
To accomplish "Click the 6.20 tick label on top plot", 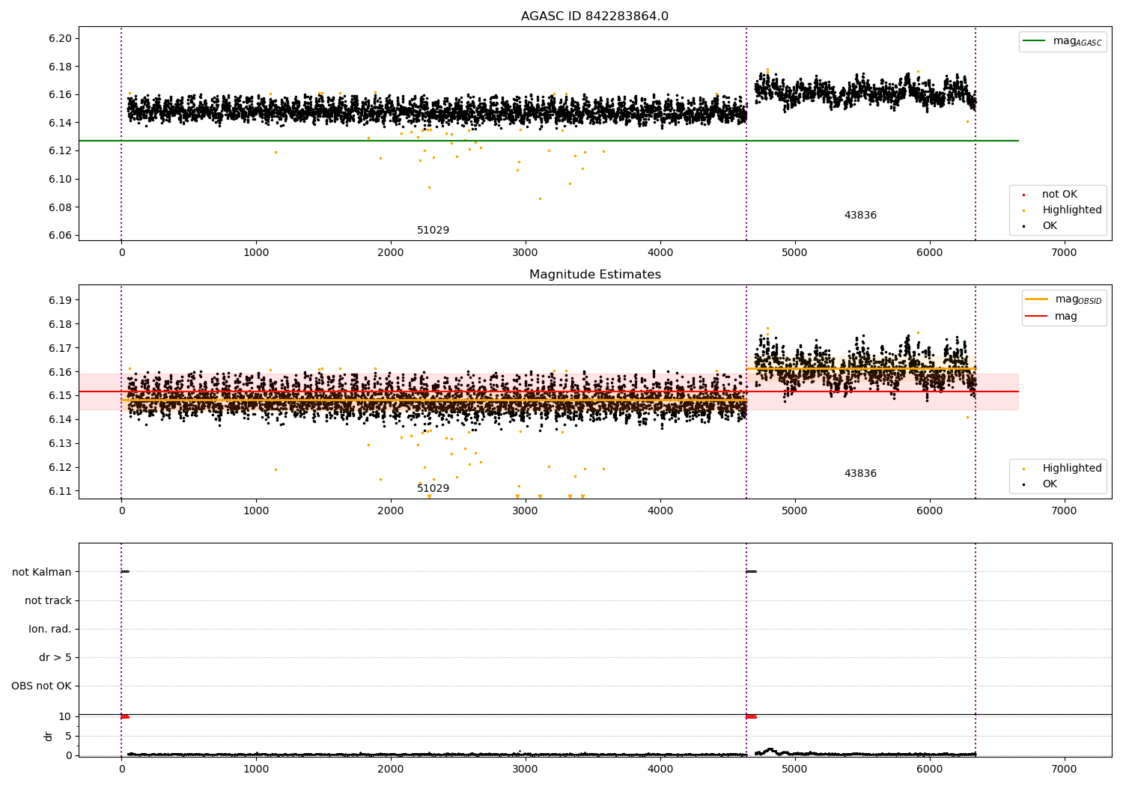I will pyautogui.click(x=59, y=38).
